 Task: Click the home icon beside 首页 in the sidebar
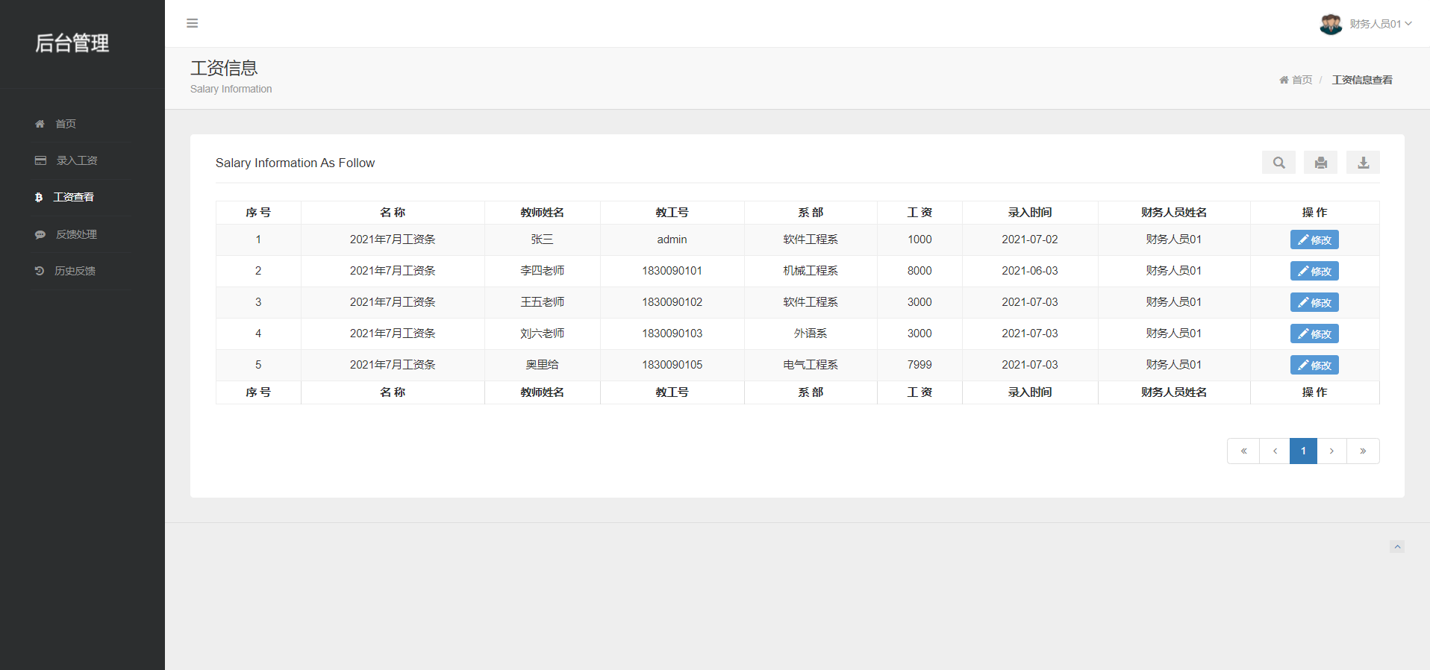40,124
